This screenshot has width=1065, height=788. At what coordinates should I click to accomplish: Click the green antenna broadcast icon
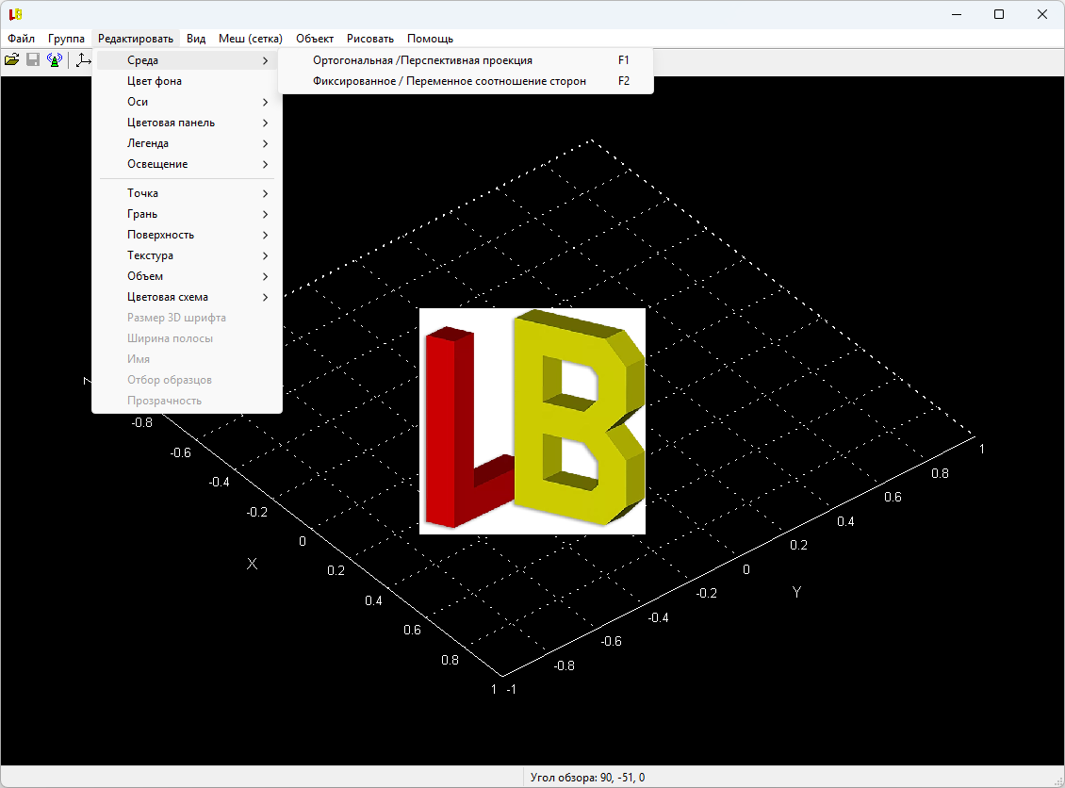coord(55,60)
